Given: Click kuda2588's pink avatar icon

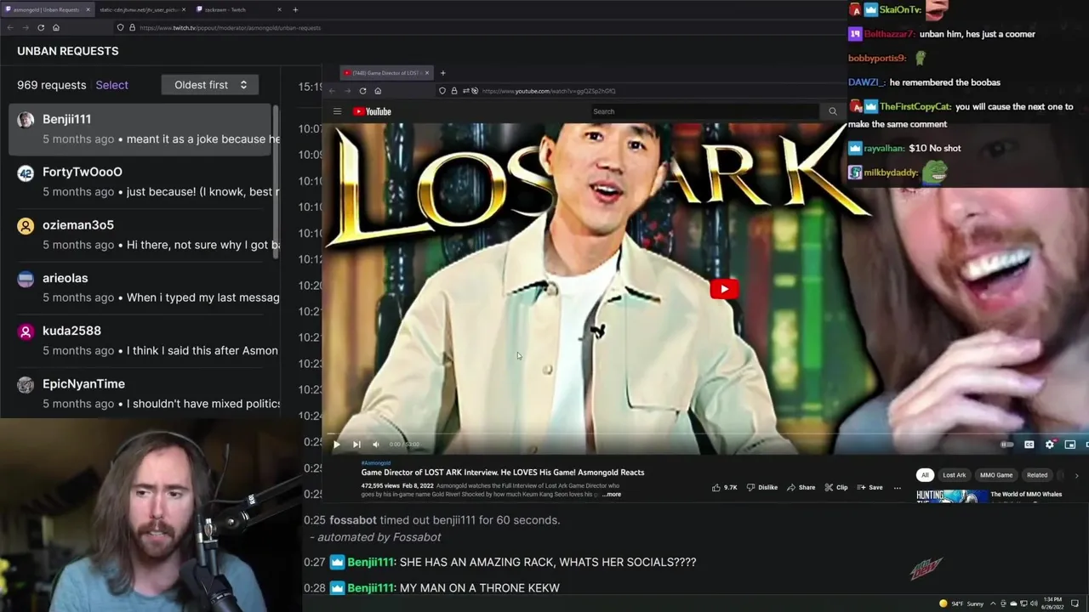Looking at the screenshot, I should [26, 331].
